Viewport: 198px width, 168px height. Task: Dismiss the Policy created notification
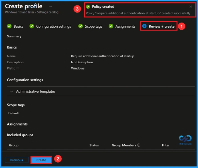click(191, 7)
